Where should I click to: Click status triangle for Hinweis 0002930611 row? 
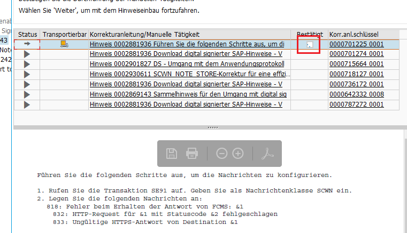(x=27, y=74)
